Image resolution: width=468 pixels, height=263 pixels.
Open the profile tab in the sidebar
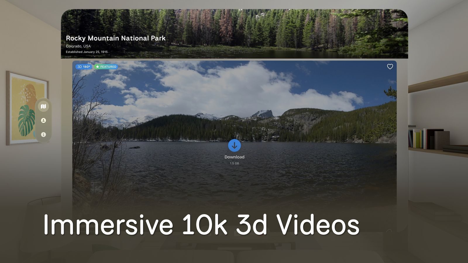pyautogui.click(x=44, y=120)
